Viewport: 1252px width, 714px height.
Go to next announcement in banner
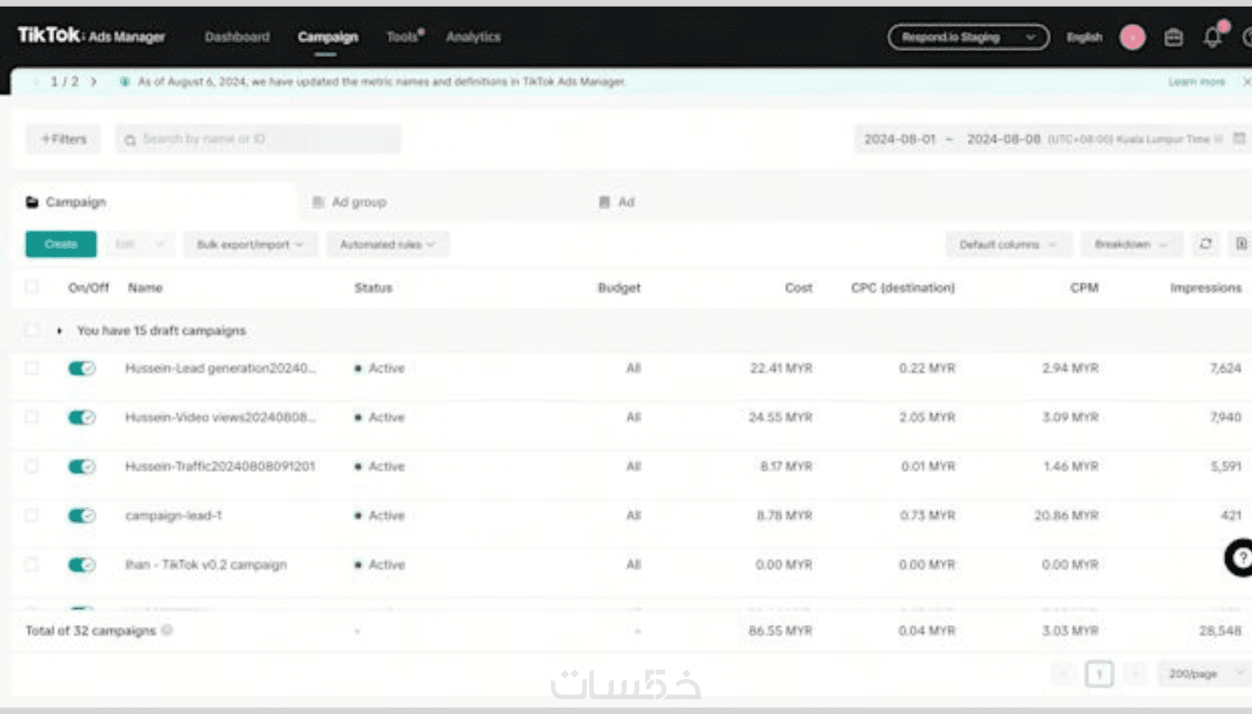pyautogui.click(x=94, y=82)
